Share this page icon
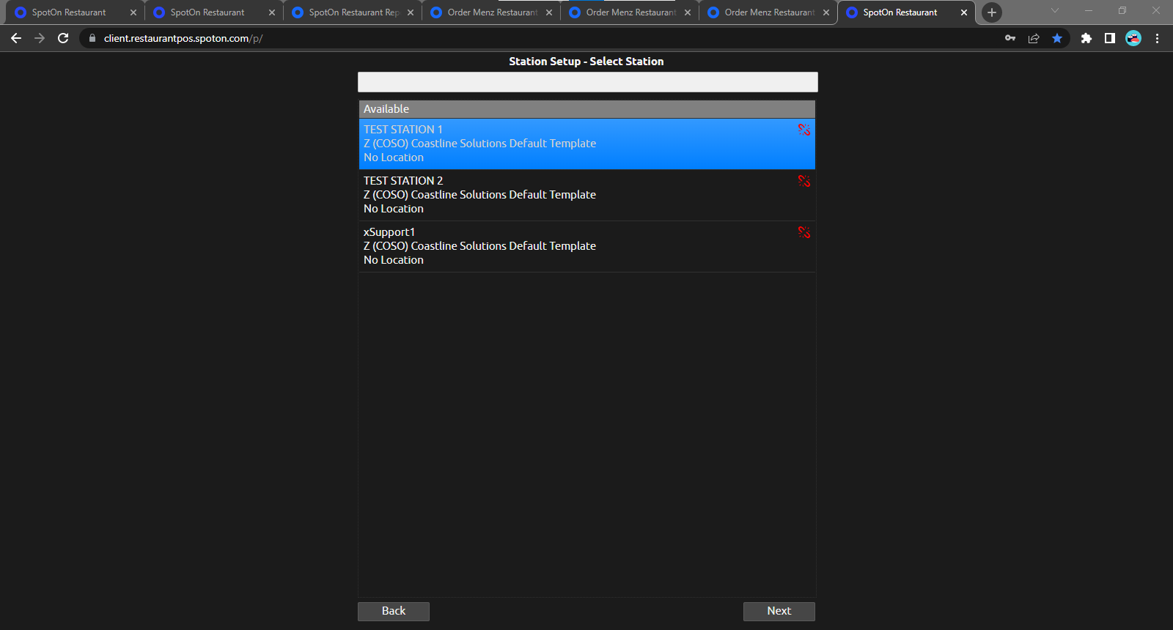 point(1034,38)
